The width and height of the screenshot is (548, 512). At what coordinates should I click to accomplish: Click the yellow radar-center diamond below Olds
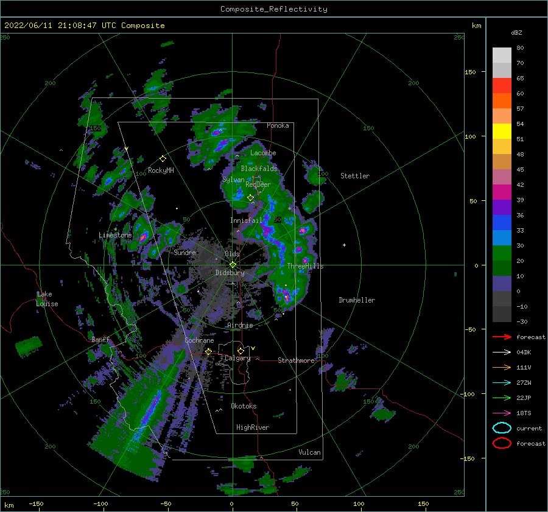click(x=233, y=265)
